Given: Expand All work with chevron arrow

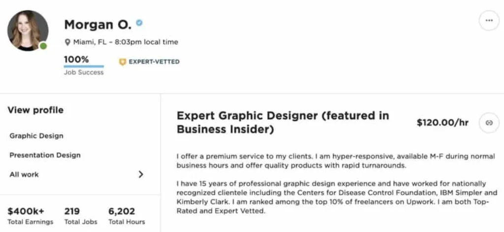Looking at the screenshot, I should tap(141, 174).
